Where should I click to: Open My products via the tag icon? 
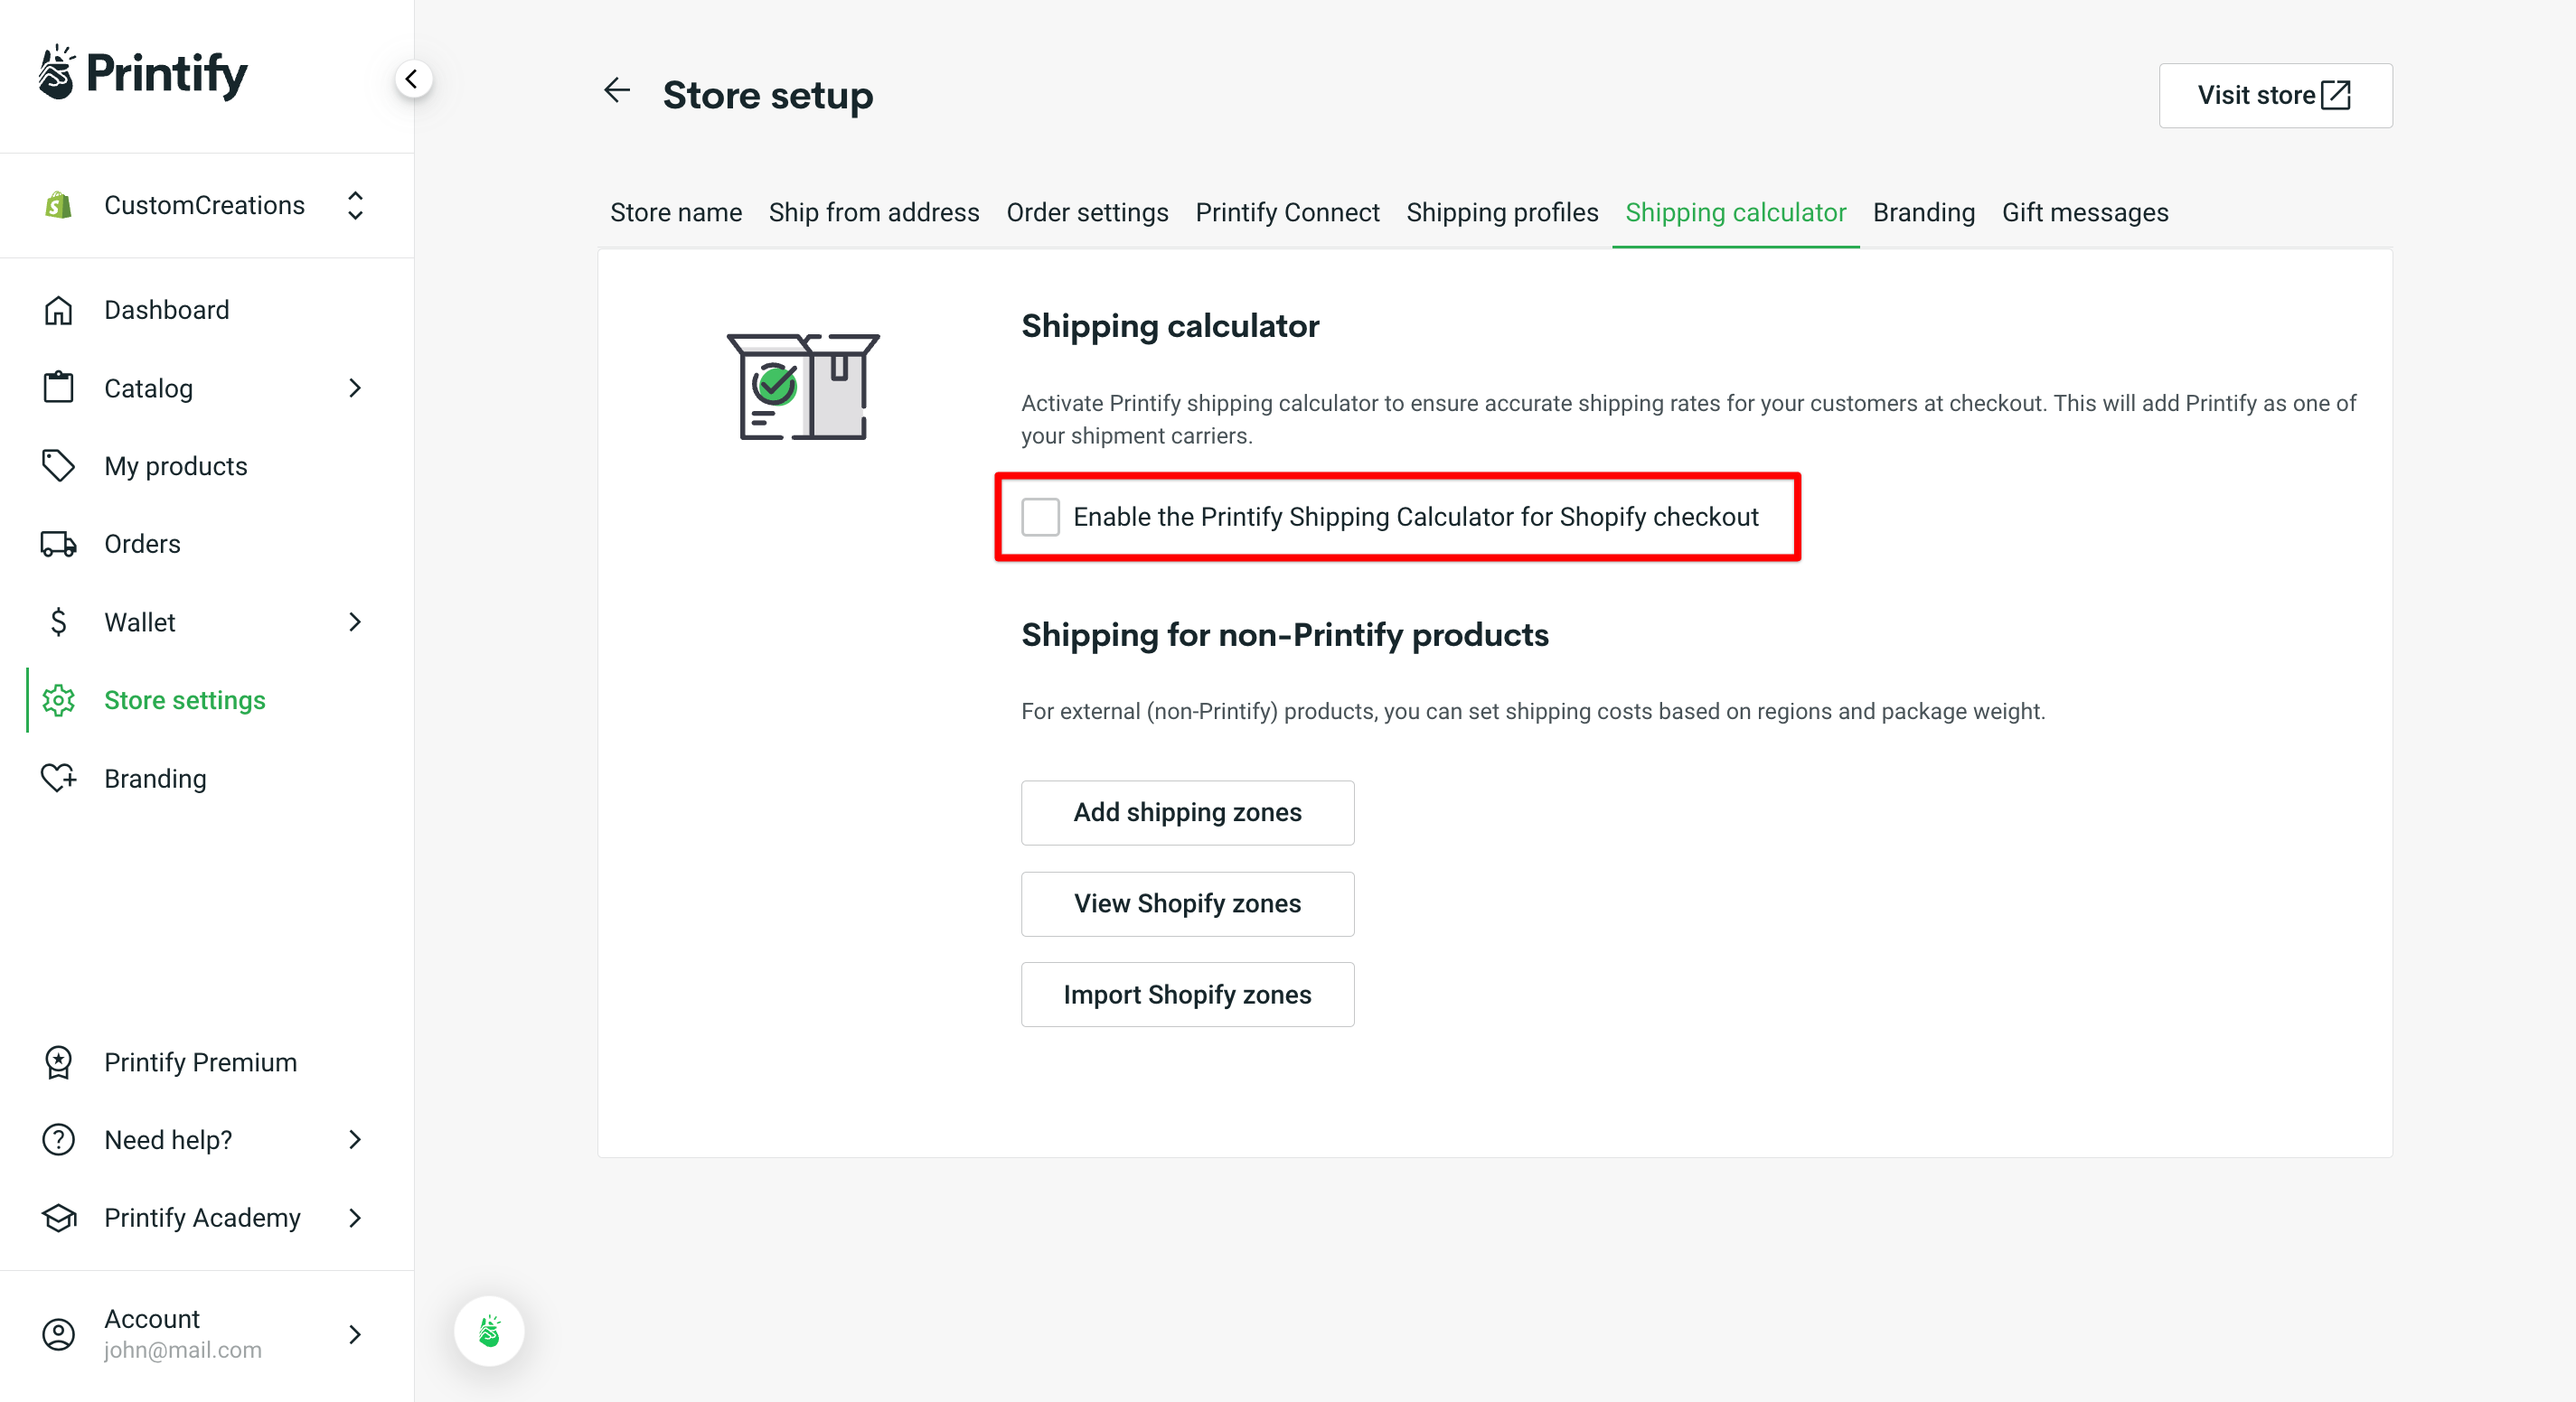[x=59, y=465]
